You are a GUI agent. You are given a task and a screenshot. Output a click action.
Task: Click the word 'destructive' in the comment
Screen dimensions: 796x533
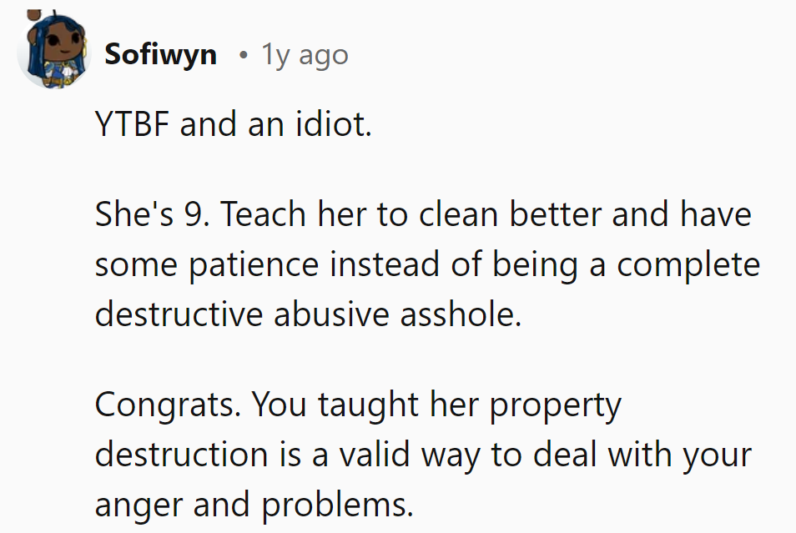tap(179, 314)
